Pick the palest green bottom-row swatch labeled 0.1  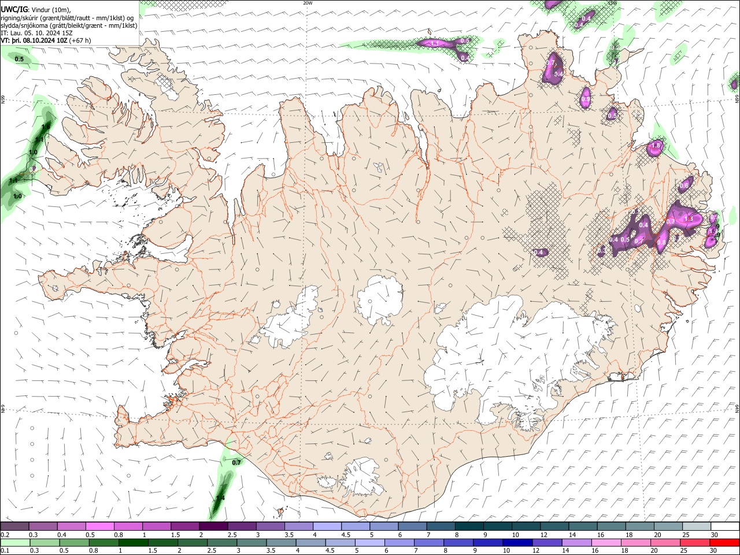[x=14, y=542]
